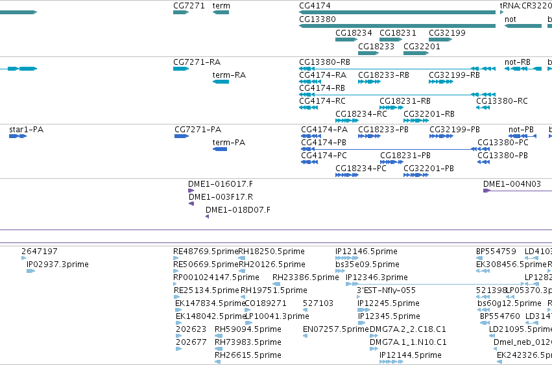Open EST 202677

(191, 342)
